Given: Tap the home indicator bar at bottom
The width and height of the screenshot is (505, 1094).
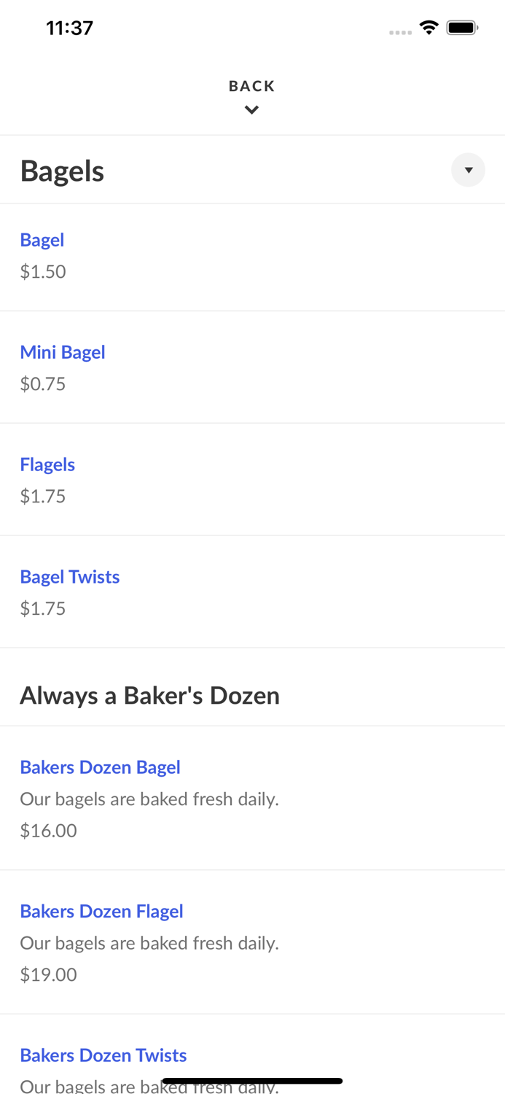Looking at the screenshot, I should click(x=252, y=1080).
